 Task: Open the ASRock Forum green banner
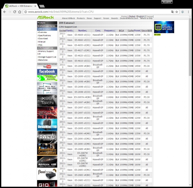(x=47, y=78)
